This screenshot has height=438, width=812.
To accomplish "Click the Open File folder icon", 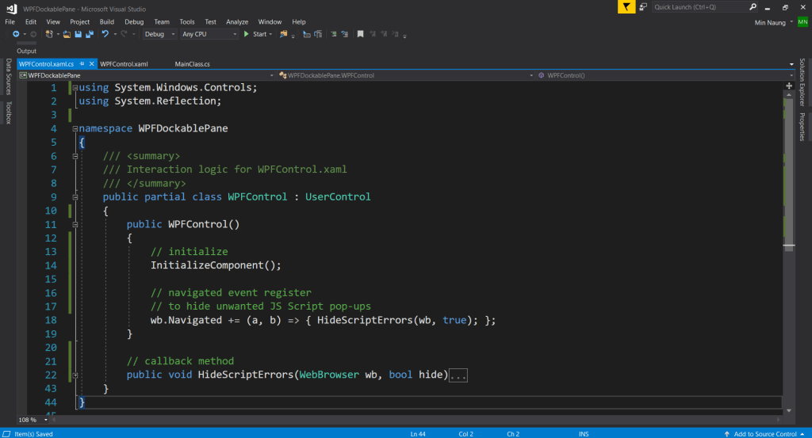I will [67, 34].
